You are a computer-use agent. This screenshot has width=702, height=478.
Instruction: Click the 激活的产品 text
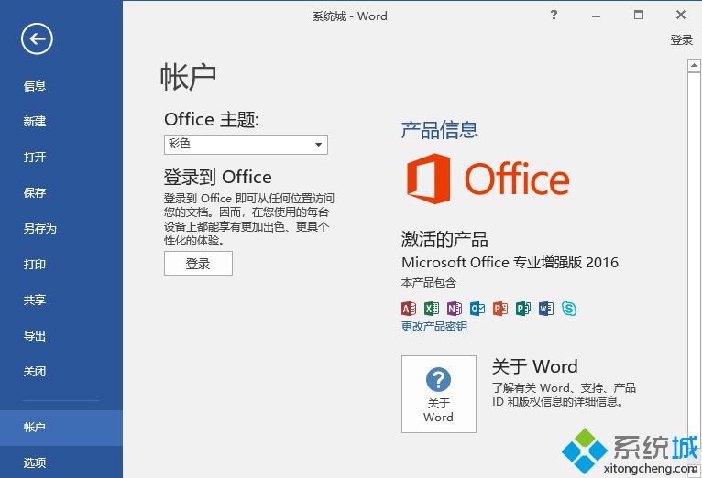[x=444, y=239]
